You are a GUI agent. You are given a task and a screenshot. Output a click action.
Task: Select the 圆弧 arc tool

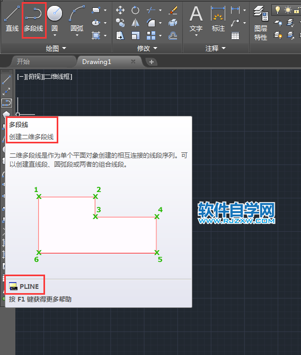click(77, 19)
